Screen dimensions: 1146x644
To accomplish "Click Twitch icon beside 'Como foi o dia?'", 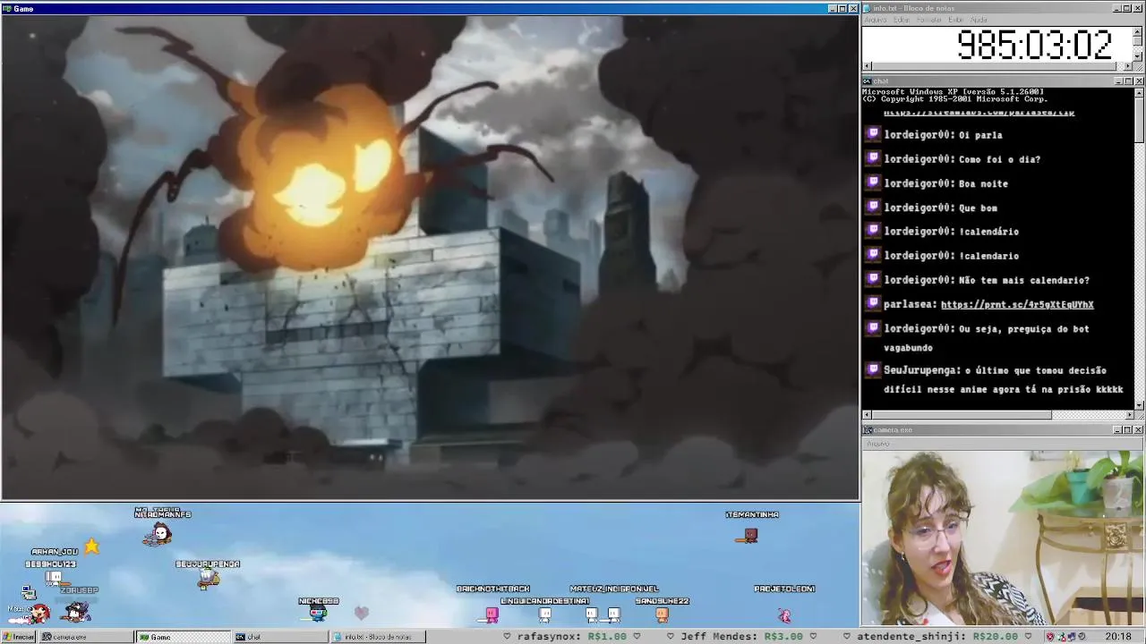I will coord(873,158).
